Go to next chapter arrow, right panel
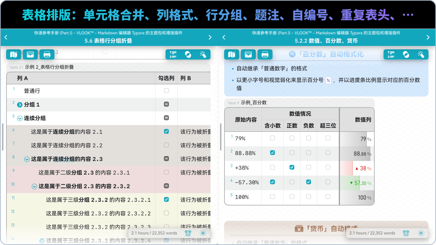Image resolution: width=436 pixels, height=245 pixels. pos(428,37)
